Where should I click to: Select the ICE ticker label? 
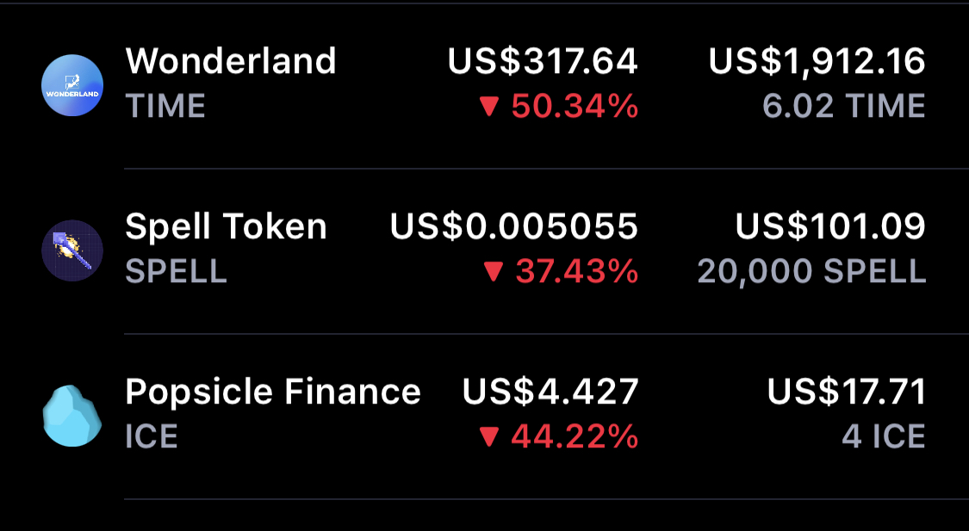coord(152,435)
